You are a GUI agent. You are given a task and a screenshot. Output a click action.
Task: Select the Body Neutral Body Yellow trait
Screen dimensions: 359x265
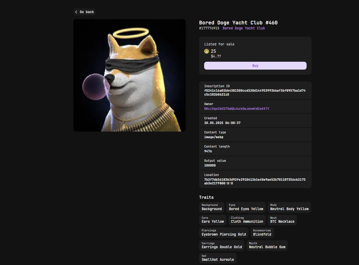289,207
